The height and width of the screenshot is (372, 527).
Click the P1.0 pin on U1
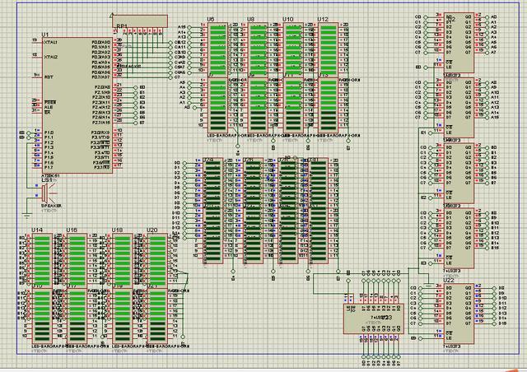point(49,133)
